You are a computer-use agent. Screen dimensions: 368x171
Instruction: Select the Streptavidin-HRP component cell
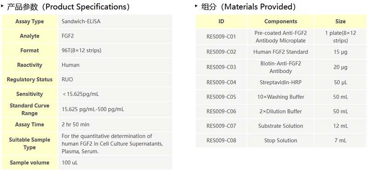click(281, 82)
